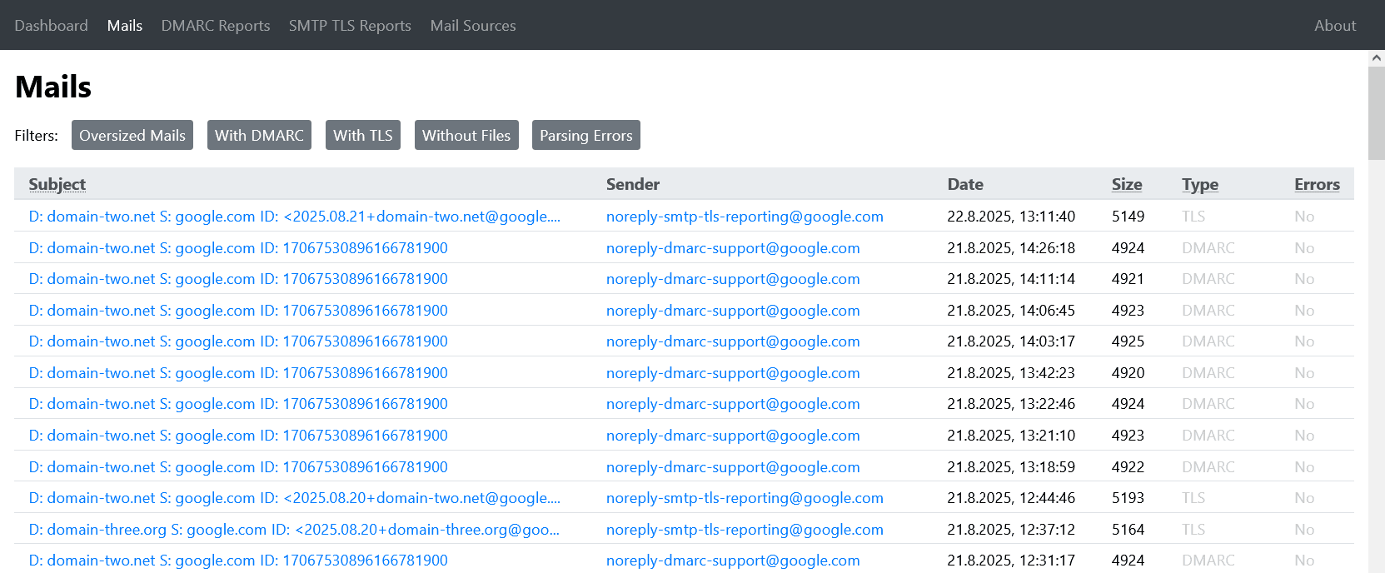1385x573 pixels.
Task: Open the About page
Action: click(x=1334, y=26)
